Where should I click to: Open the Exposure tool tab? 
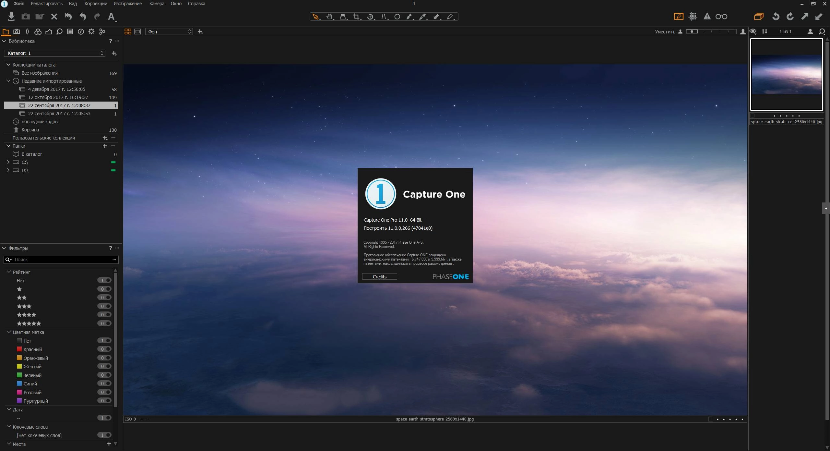click(49, 31)
